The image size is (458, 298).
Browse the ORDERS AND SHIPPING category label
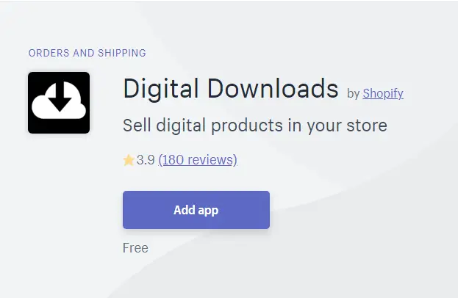[x=87, y=53]
